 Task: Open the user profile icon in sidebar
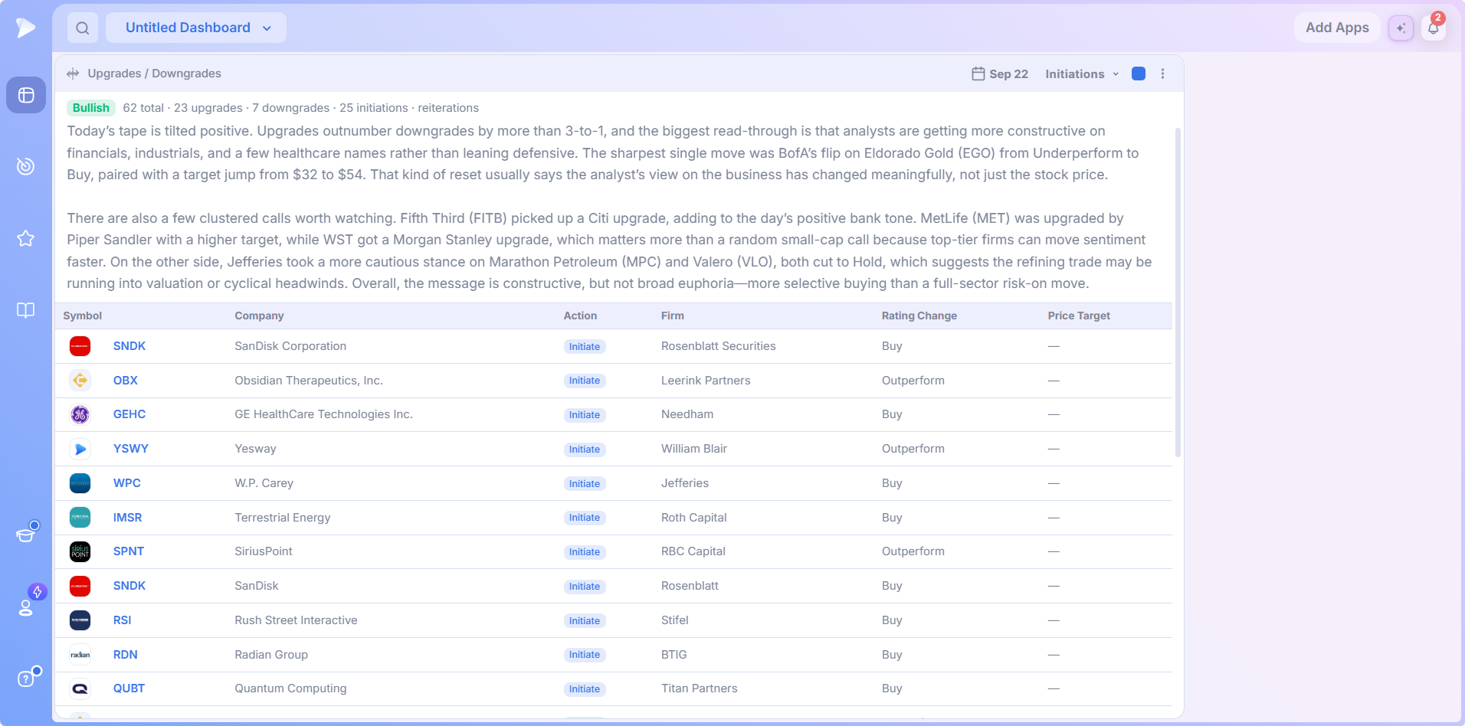coord(26,607)
